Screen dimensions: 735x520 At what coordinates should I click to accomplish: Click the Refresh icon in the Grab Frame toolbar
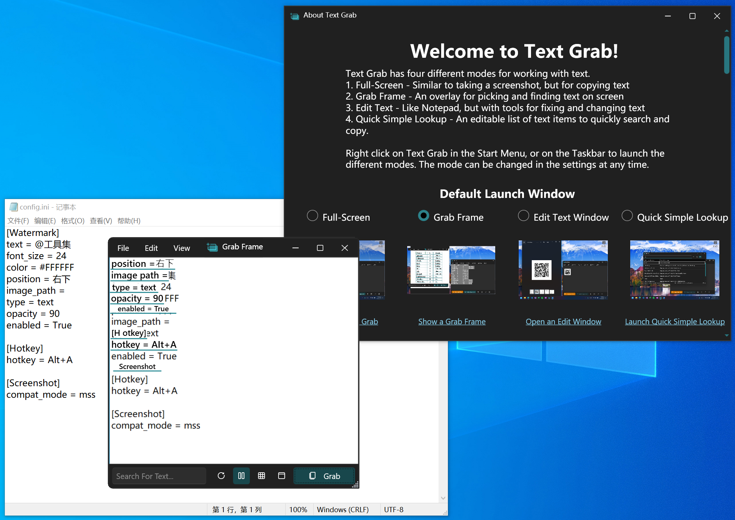tap(222, 476)
